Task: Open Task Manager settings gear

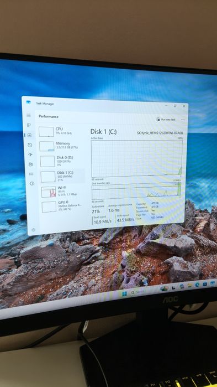Action: point(34,230)
